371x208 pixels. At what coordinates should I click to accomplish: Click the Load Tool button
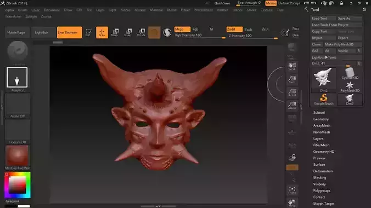(323, 18)
